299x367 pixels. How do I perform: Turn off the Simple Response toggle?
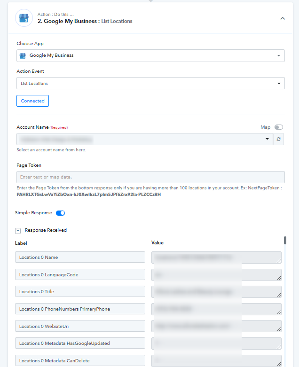pos(60,213)
